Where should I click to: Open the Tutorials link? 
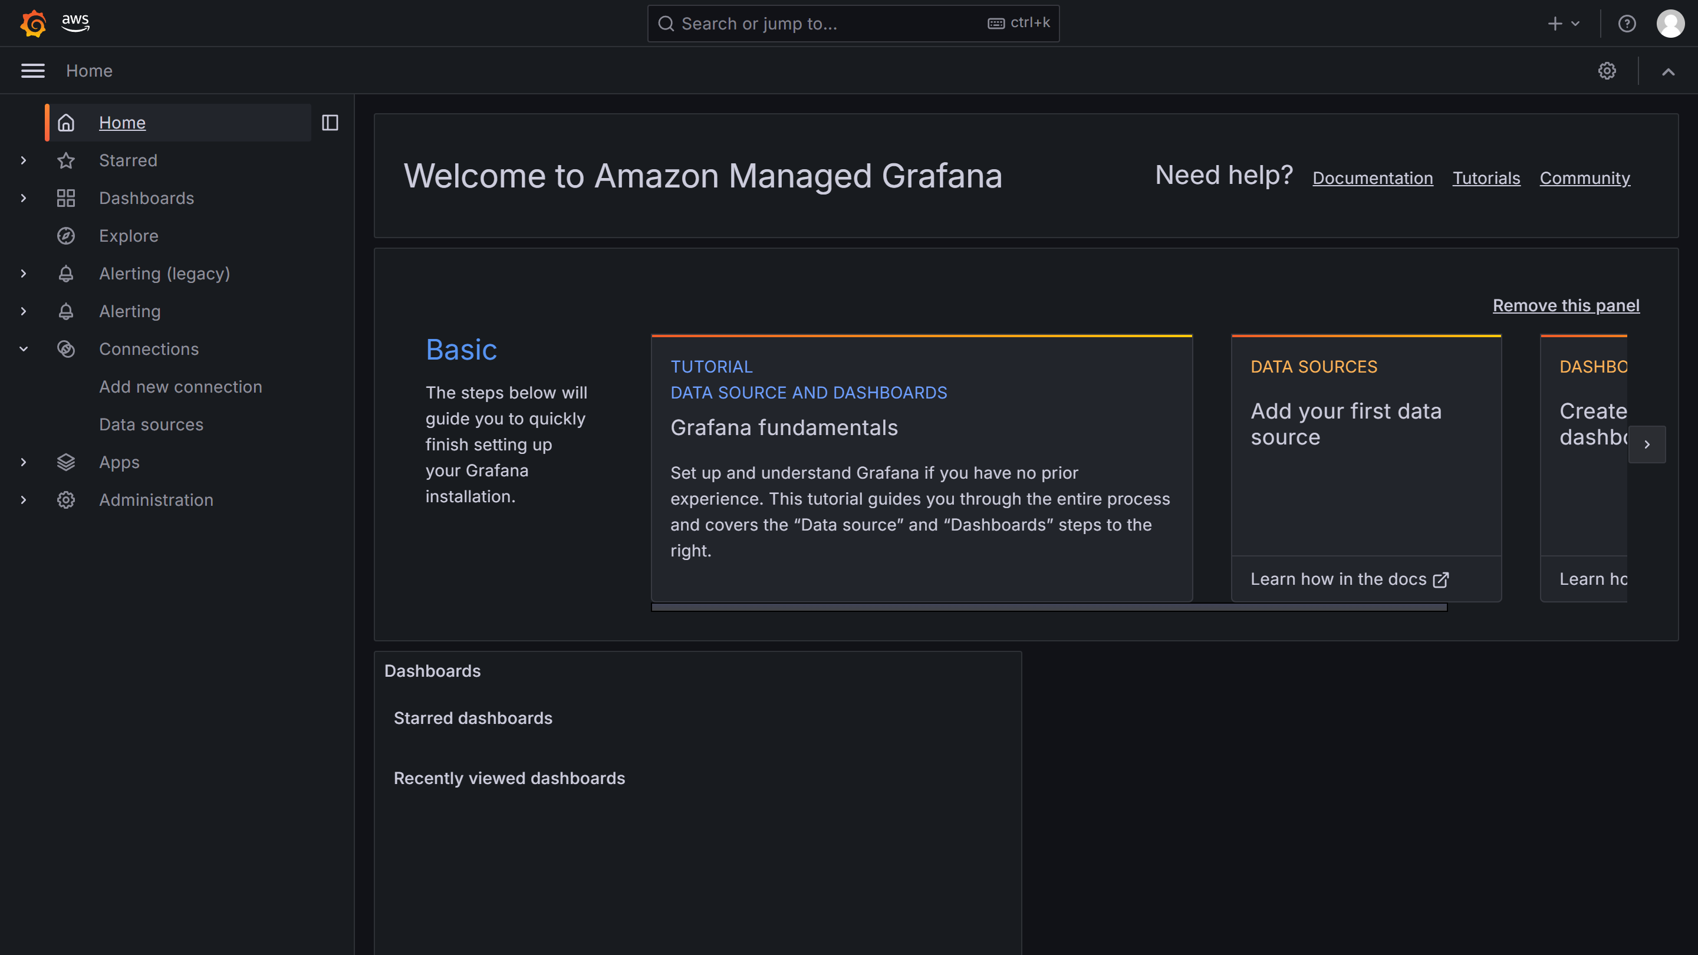[x=1486, y=178]
